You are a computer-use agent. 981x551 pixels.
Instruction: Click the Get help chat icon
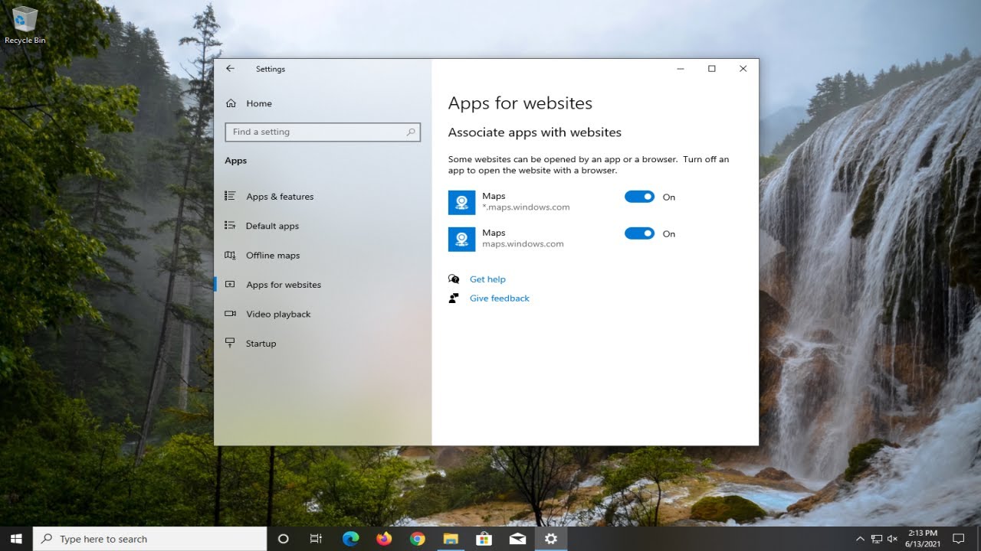click(x=454, y=279)
